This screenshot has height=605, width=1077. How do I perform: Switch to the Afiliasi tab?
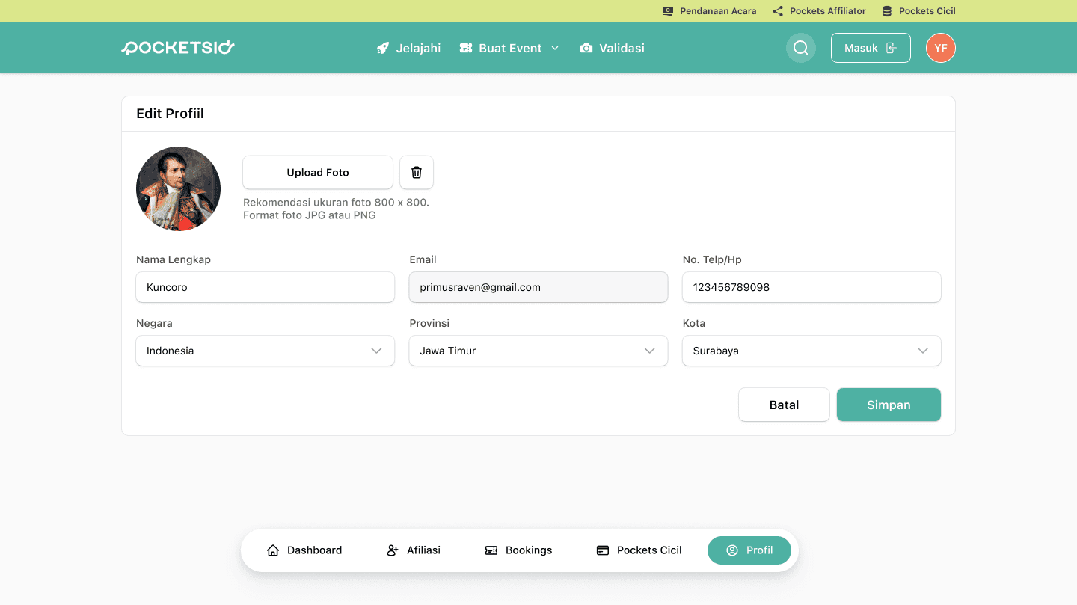[x=414, y=550]
